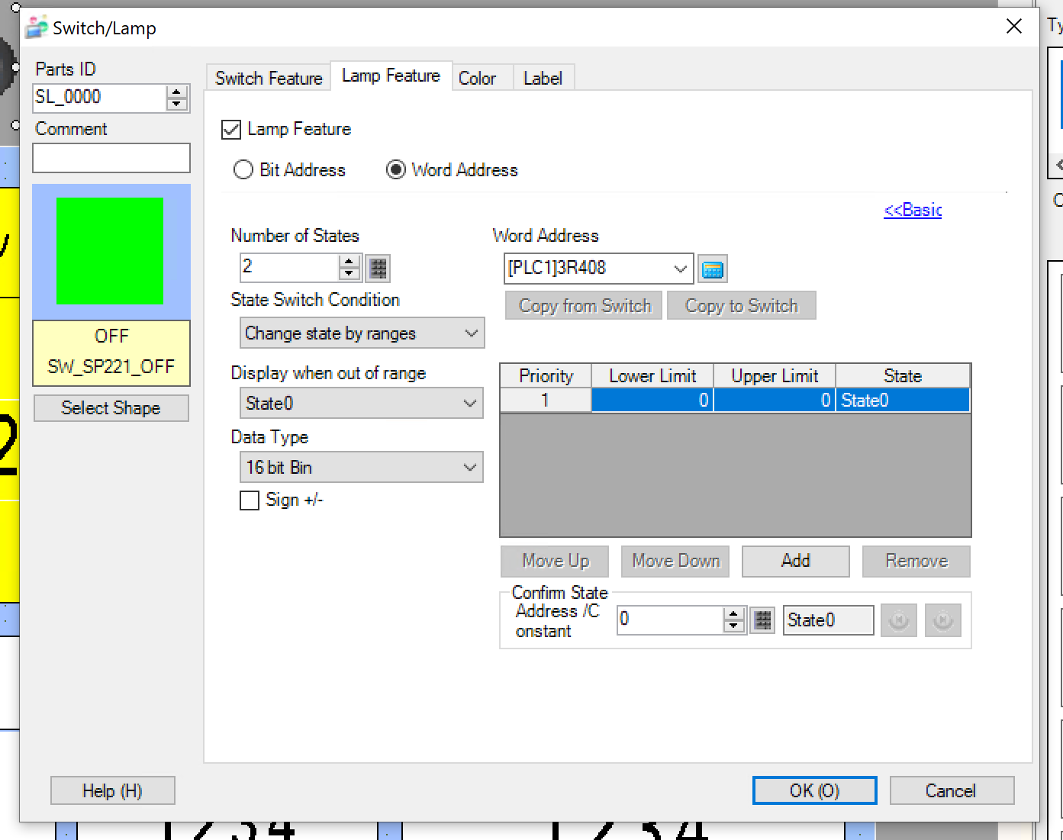The width and height of the screenshot is (1063, 840).
Task: Click the Comment text field
Action: 111,158
